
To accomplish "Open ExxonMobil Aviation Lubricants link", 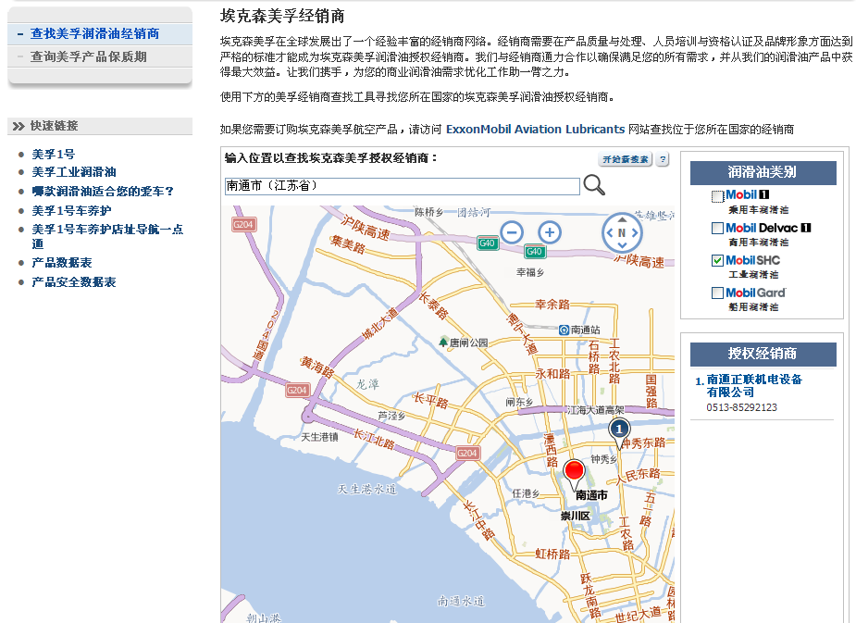I will click(x=535, y=130).
